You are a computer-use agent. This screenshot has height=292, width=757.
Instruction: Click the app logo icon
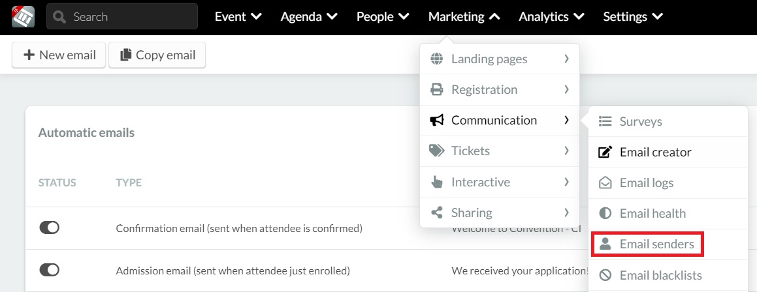tap(23, 17)
